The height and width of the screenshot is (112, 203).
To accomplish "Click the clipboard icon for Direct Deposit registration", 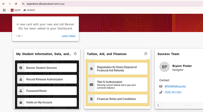I will click(91, 69).
